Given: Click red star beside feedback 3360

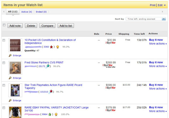Looking at the screenshot, I should coord(51,47).
